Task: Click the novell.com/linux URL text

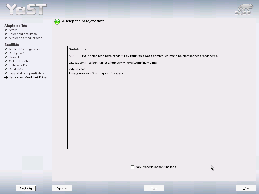Action: [x=129, y=63]
